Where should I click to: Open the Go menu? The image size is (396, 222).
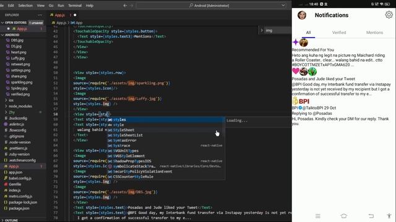click(51, 6)
